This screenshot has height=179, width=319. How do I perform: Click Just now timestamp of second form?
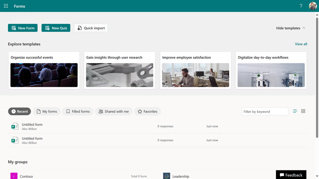coord(212,140)
